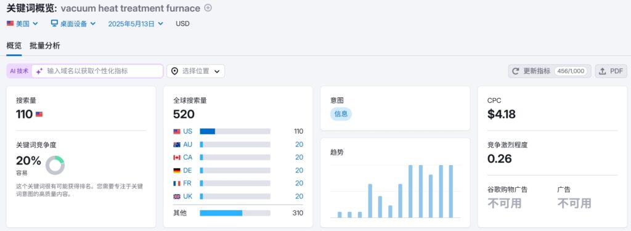This screenshot has height=231, width=631.
Task: Click the 其他 volume progress bar
Action: pos(235,213)
